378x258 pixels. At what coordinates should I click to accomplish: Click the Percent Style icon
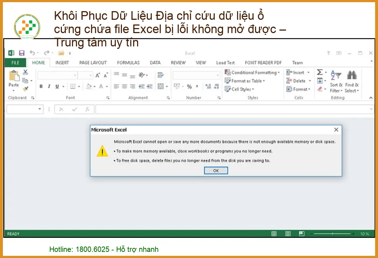[190, 87]
